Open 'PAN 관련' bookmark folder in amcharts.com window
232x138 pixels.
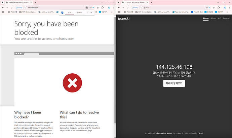click(13, 12)
